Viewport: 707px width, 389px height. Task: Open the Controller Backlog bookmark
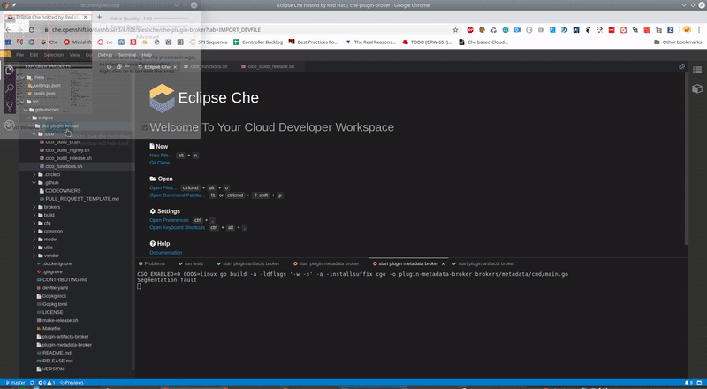258,42
